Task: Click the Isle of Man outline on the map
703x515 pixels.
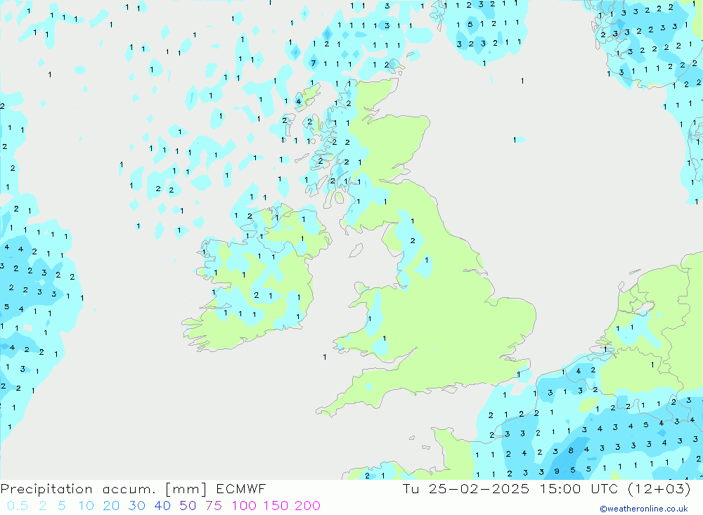Action: (x=356, y=250)
